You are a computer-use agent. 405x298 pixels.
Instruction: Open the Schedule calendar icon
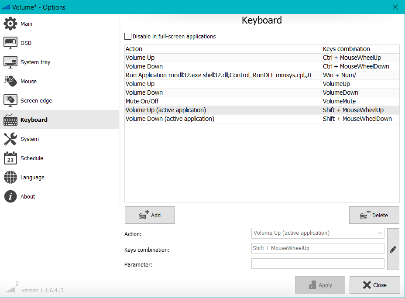click(10, 158)
